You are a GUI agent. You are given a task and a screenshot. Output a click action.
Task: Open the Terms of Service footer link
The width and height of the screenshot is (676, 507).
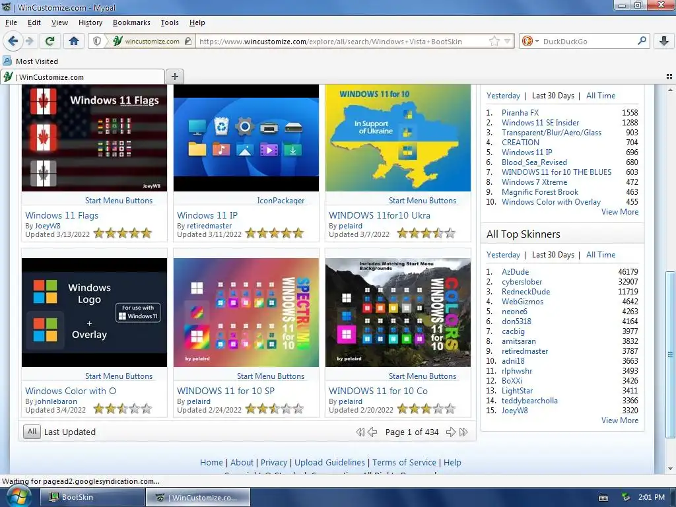coord(404,462)
